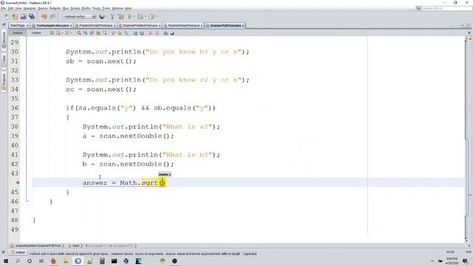
Task: Click the New File toolbar icon
Action: pos(7,16)
